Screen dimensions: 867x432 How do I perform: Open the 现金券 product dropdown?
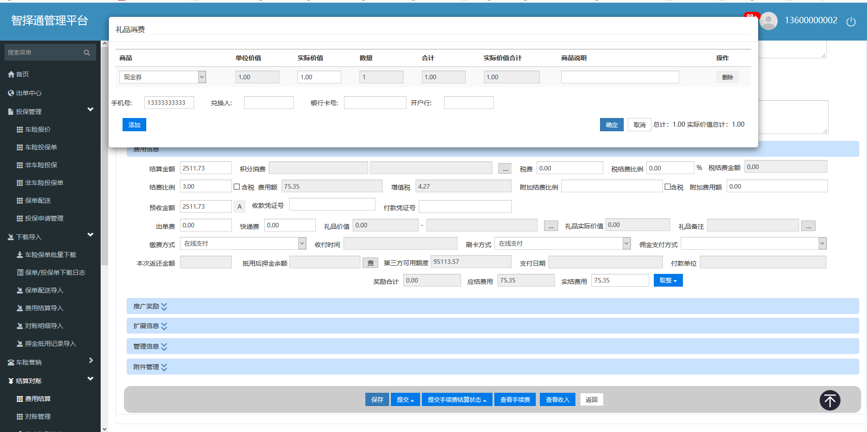163,77
